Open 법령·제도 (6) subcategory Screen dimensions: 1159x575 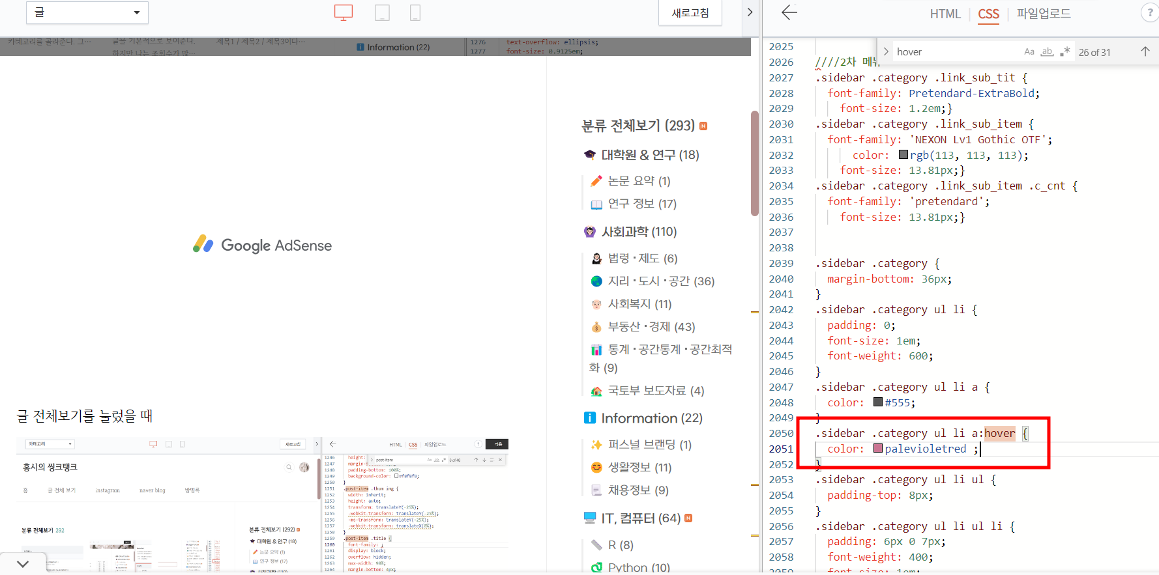click(x=643, y=259)
